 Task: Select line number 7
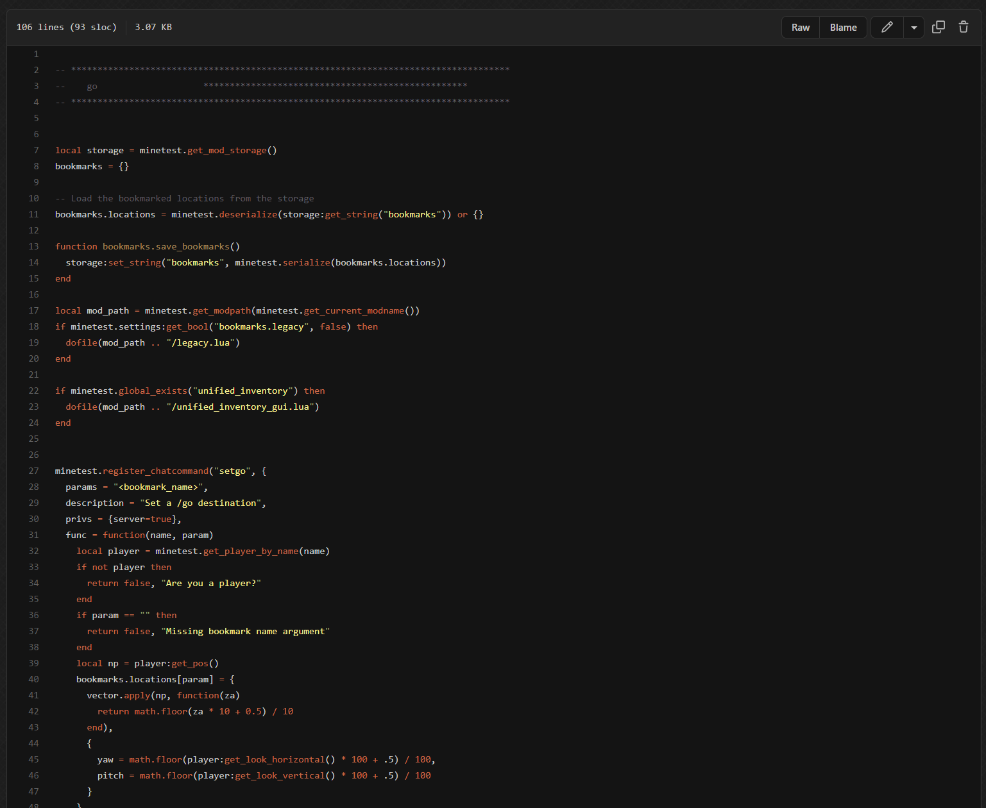[x=36, y=150]
